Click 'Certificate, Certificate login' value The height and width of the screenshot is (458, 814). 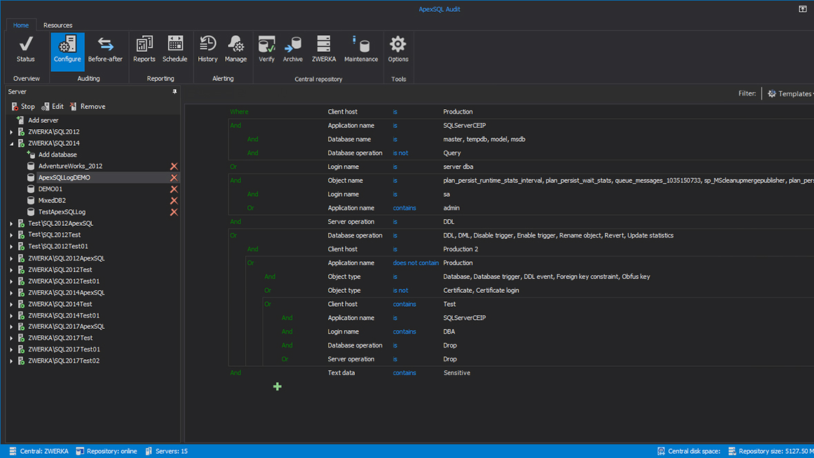pos(481,290)
